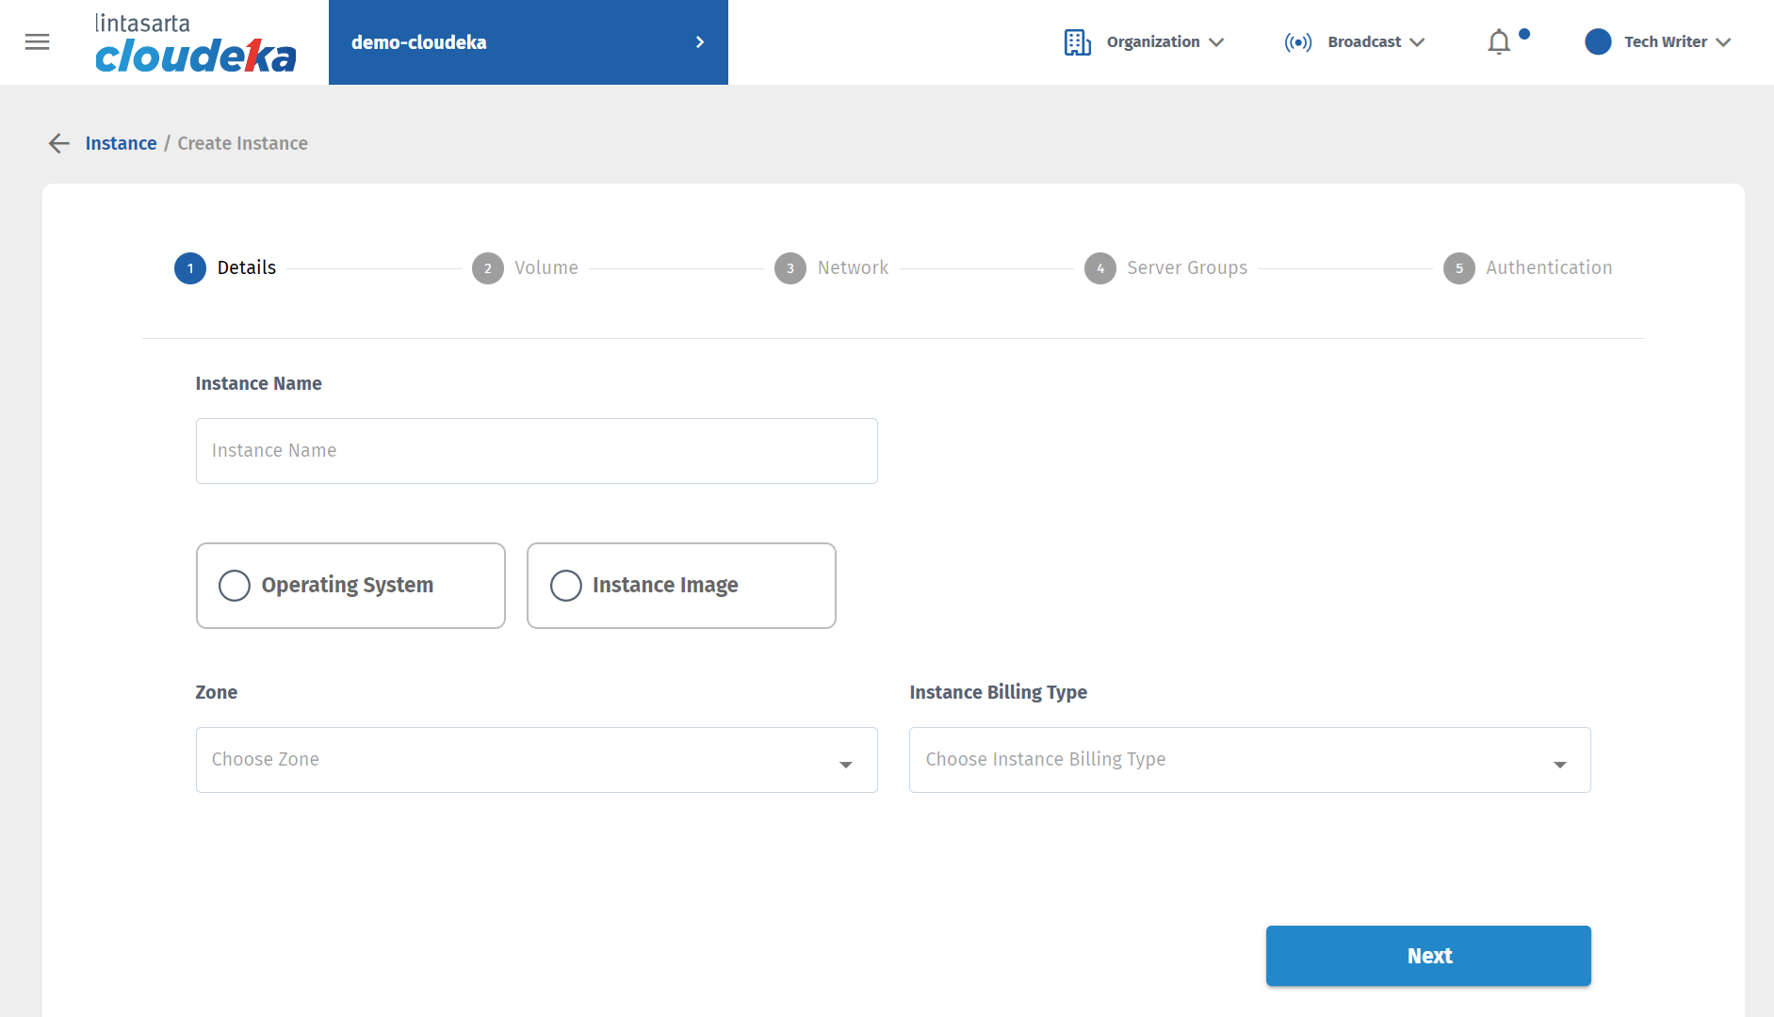This screenshot has width=1774, height=1017.
Task: Click the Organization building icon
Action: click(1077, 42)
